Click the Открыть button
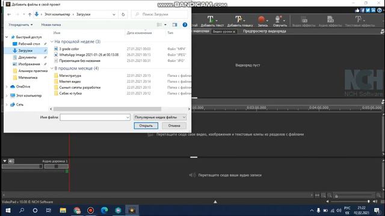Screen dimensions: 385x216 tap(146, 125)
